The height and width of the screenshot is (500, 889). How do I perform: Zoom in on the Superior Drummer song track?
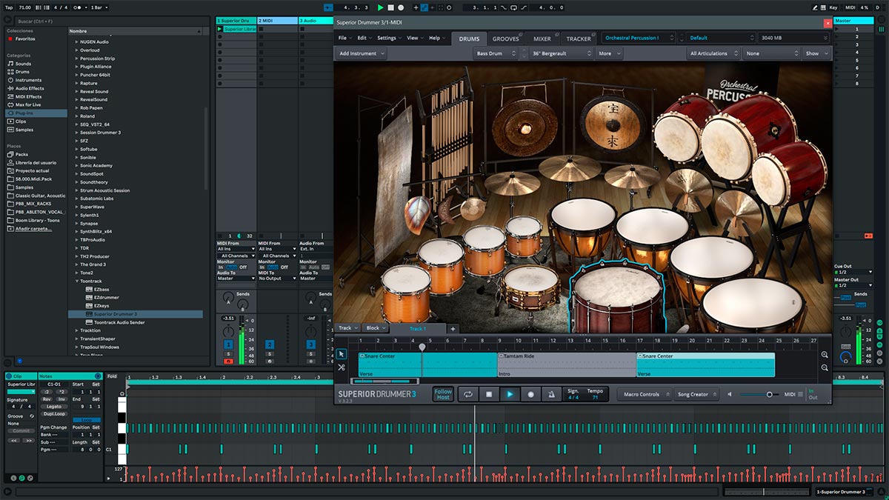coord(825,355)
